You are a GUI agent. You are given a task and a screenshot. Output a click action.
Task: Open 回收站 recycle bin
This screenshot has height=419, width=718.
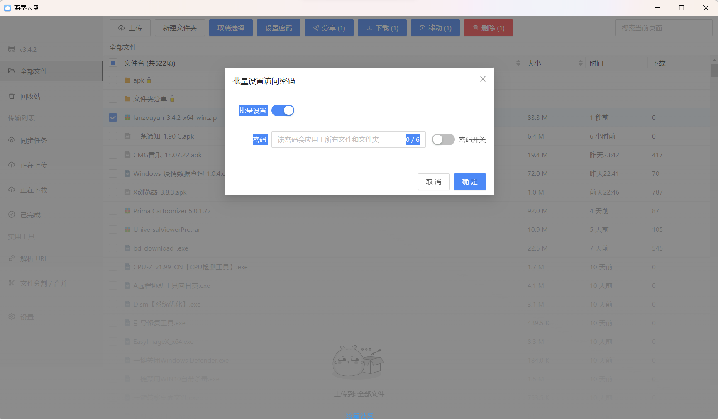coord(51,96)
